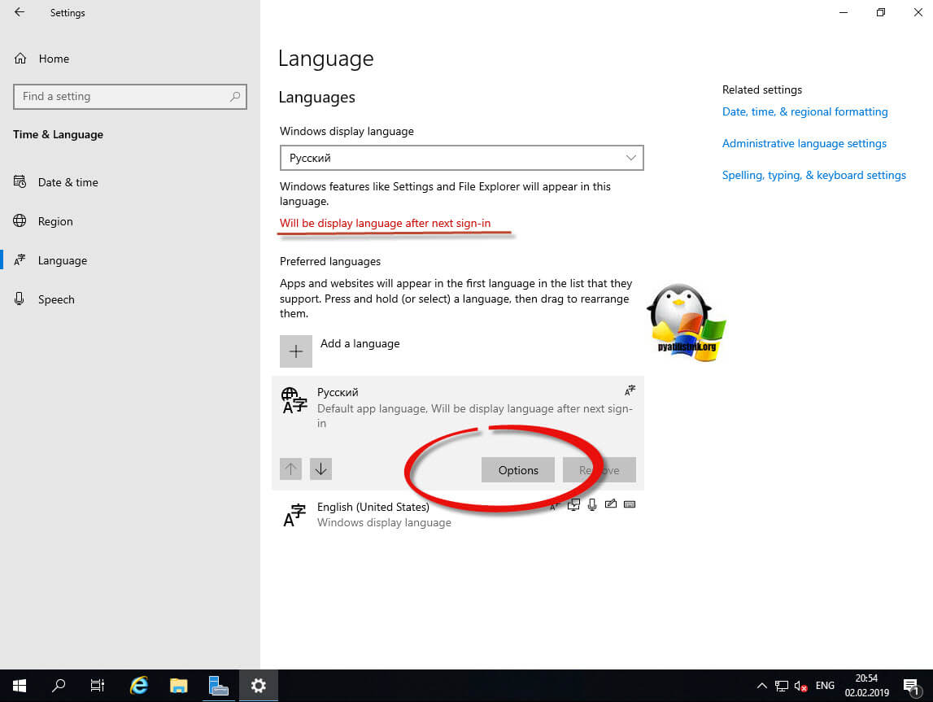933x702 pixels.
Task: Click the taskbar search icon
Action: coord(59,685)
